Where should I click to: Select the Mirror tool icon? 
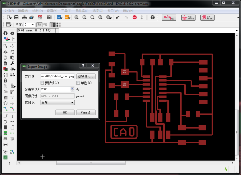[5, 52]
